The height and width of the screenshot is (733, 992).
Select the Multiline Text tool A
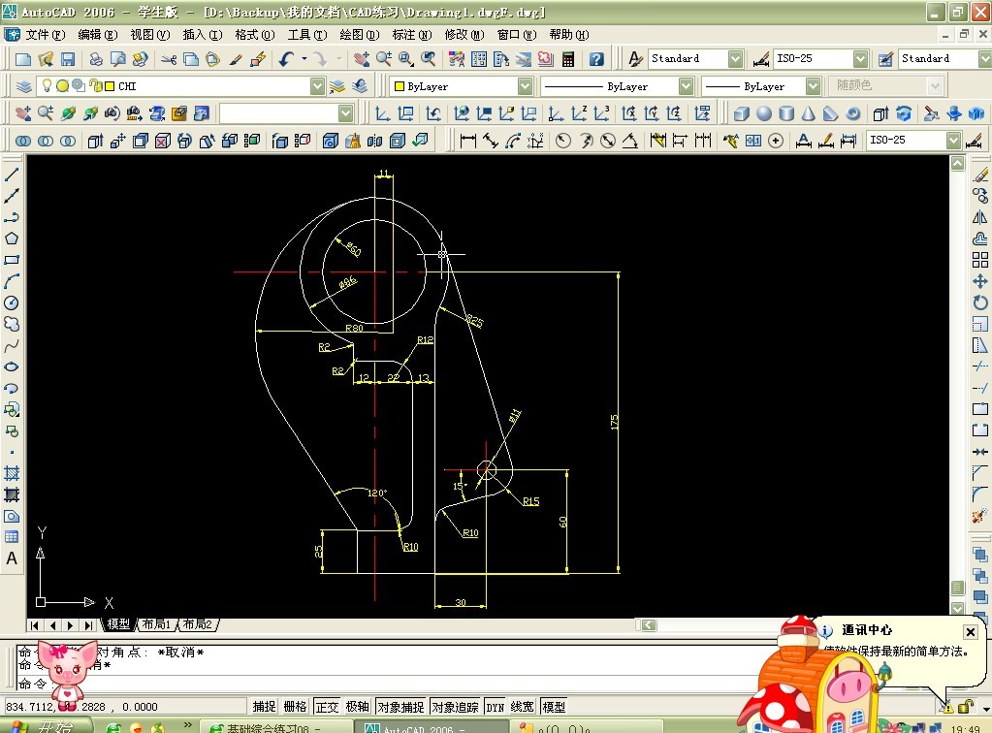(x=12, y=558)
